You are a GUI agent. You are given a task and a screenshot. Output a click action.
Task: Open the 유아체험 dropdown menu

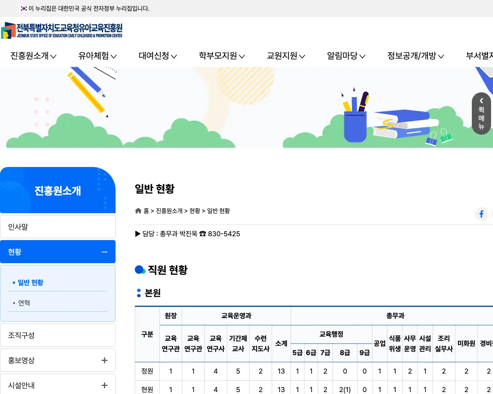coord(97,56)
